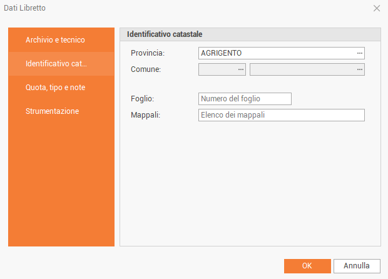Click the Annulla button
This screenshot has width=388, height=279.
(357, 266)
